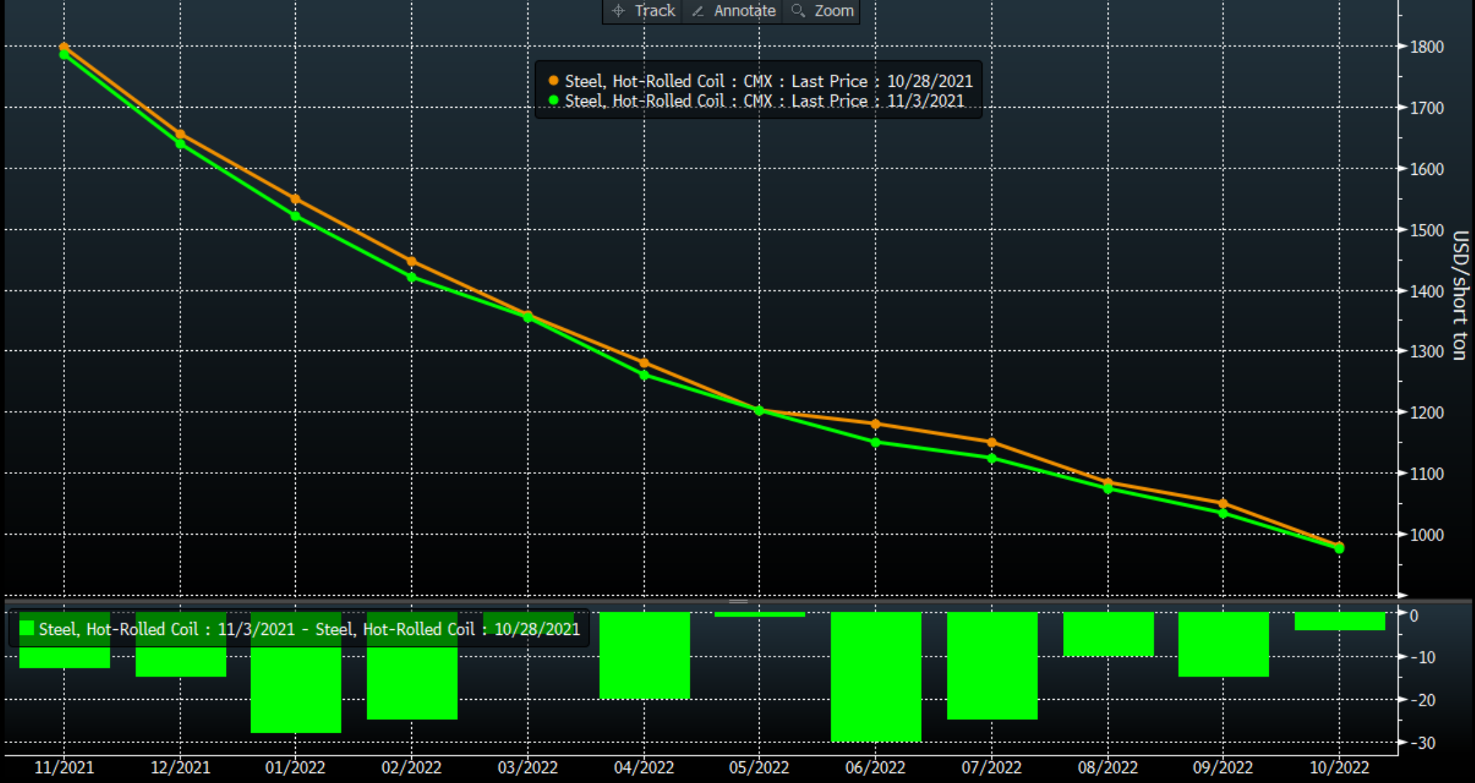Click the Track crosshair icon
This screenshot has height=783, width=1475.
(x=618, y=10)
